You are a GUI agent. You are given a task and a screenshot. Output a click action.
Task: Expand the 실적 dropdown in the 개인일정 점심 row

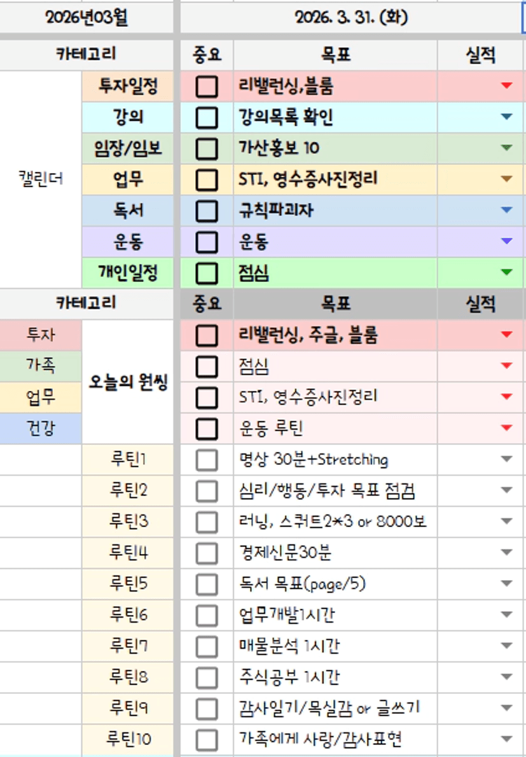coord(506,272)
